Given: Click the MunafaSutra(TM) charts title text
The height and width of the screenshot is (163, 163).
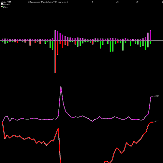Looking at the screenshot, I should pyautogui.click(x=48, y=2).
